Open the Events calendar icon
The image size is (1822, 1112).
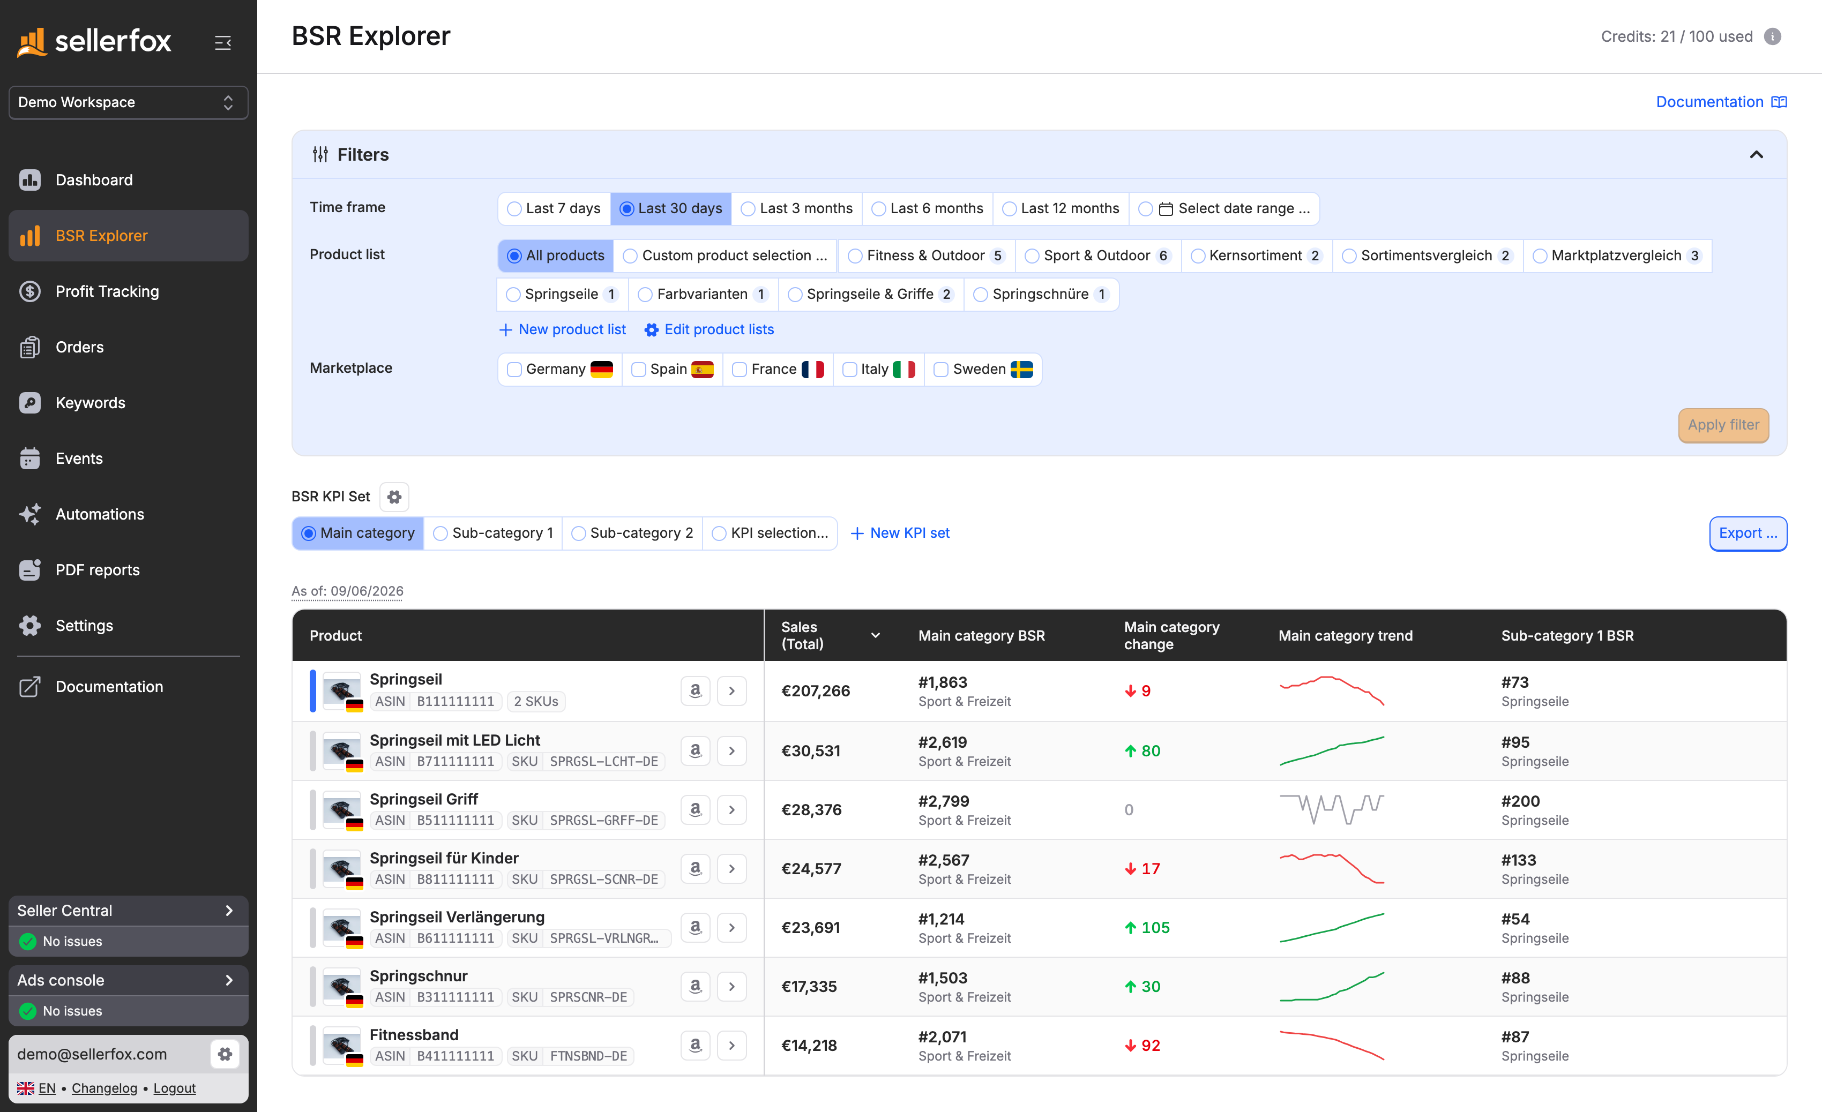[29, 459]
